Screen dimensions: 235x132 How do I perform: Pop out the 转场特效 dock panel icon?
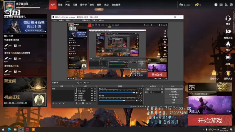pyautogui.click(x=162, y=86)
